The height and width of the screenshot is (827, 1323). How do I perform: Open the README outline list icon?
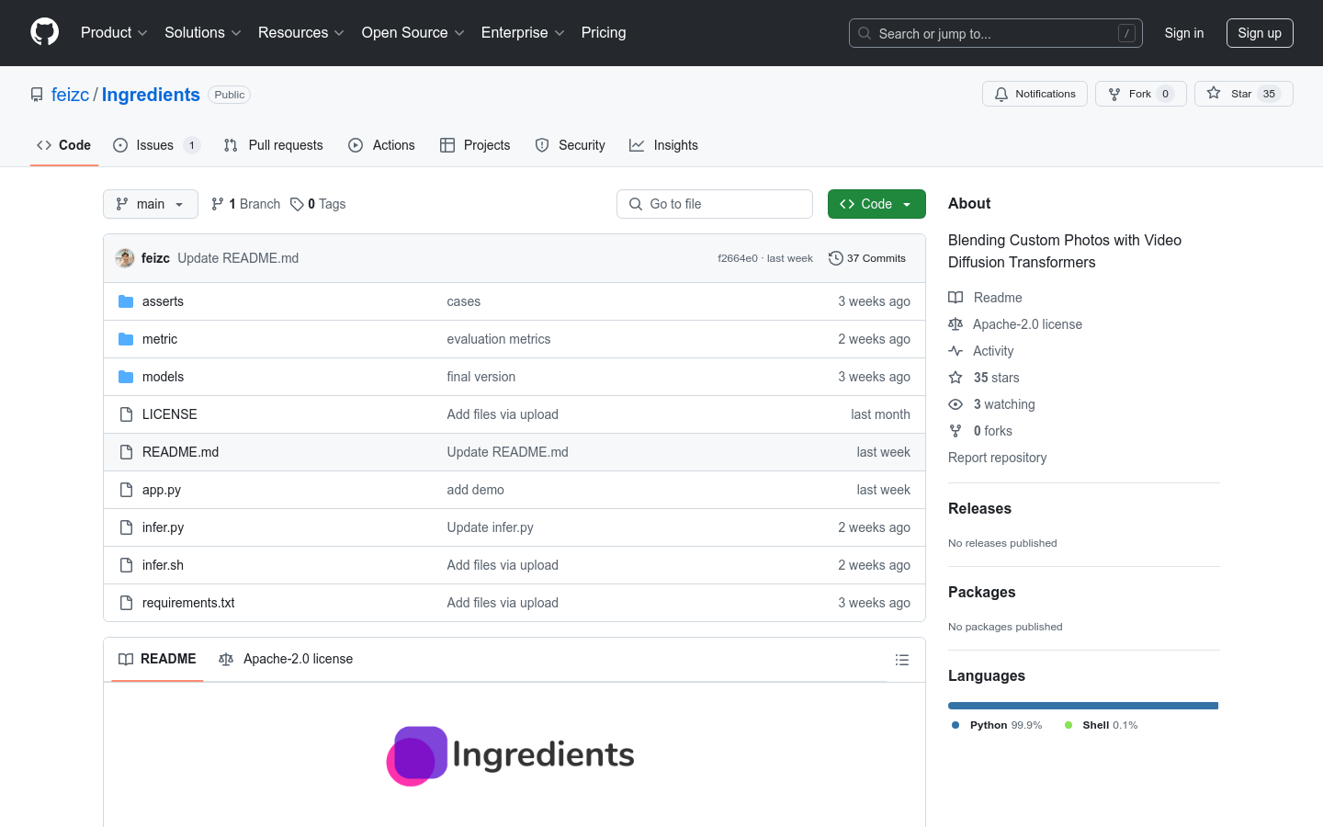[x=902, y=660]
